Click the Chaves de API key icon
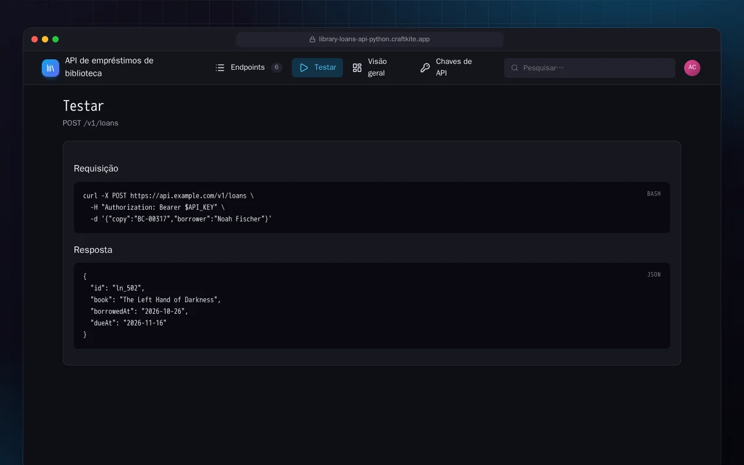744x465 pixels. tap(425, 67)
